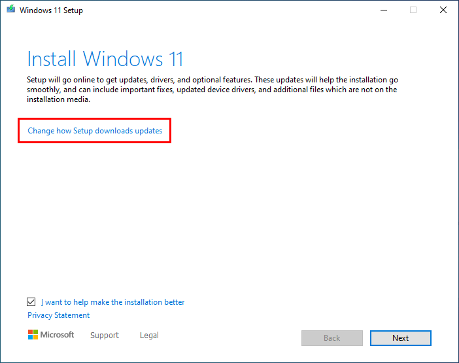Open the Legal link
This screenshot has width=459, height=363.
149,335
